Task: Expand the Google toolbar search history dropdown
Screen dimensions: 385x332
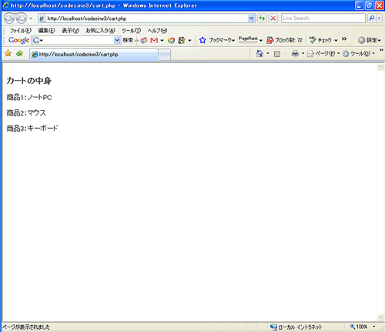Action: point(117,40)
